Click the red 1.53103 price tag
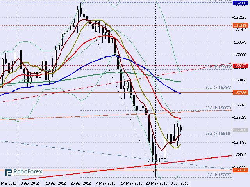This screenshot has width=250, height=187. (x=240, y=170)
